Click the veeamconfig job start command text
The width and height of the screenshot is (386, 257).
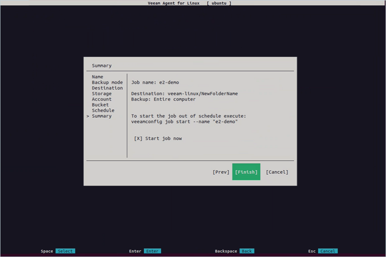pyautogui.click(x=184, y=122)
